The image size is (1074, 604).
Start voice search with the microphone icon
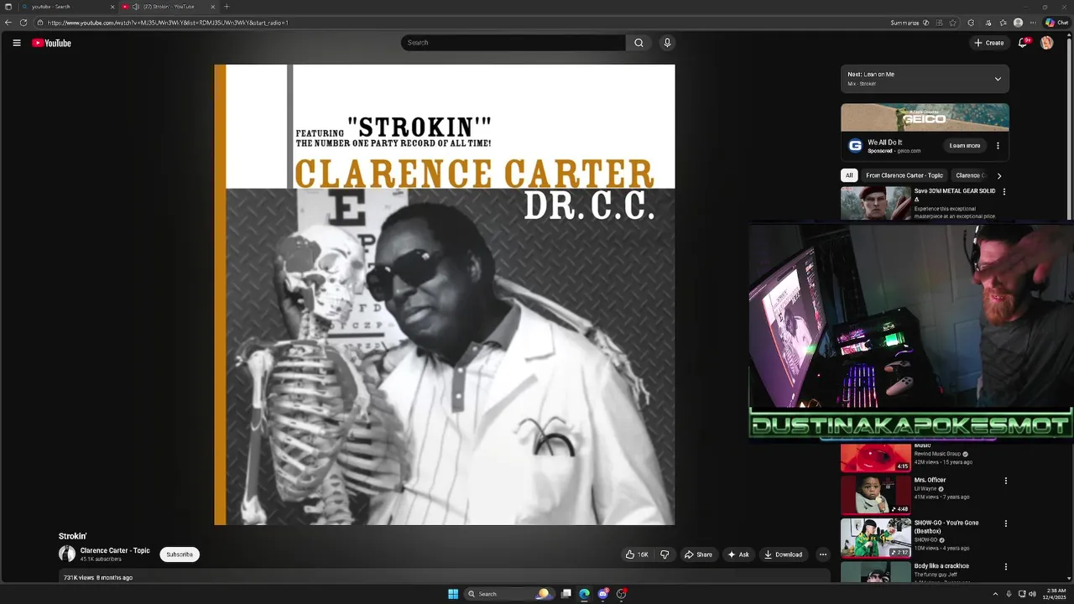[667, 43]
